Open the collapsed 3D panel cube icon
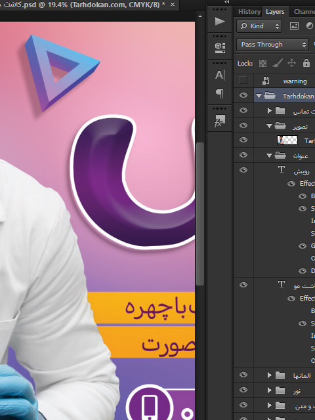The width and height of the screenshot is (315, 420). [x=220, y=47]
